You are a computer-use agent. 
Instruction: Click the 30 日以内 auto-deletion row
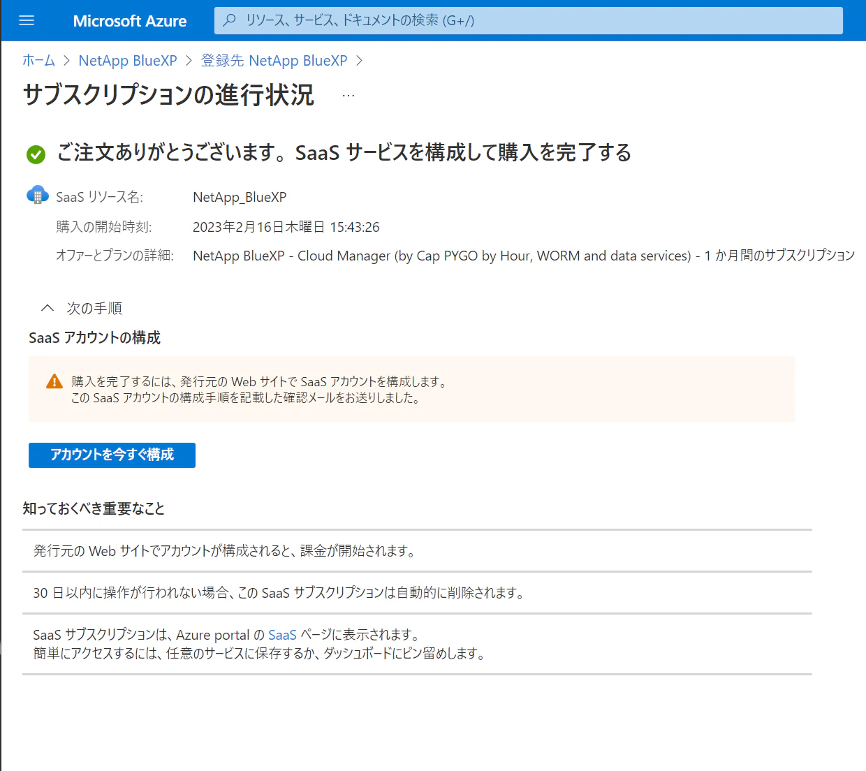[417, 593]
